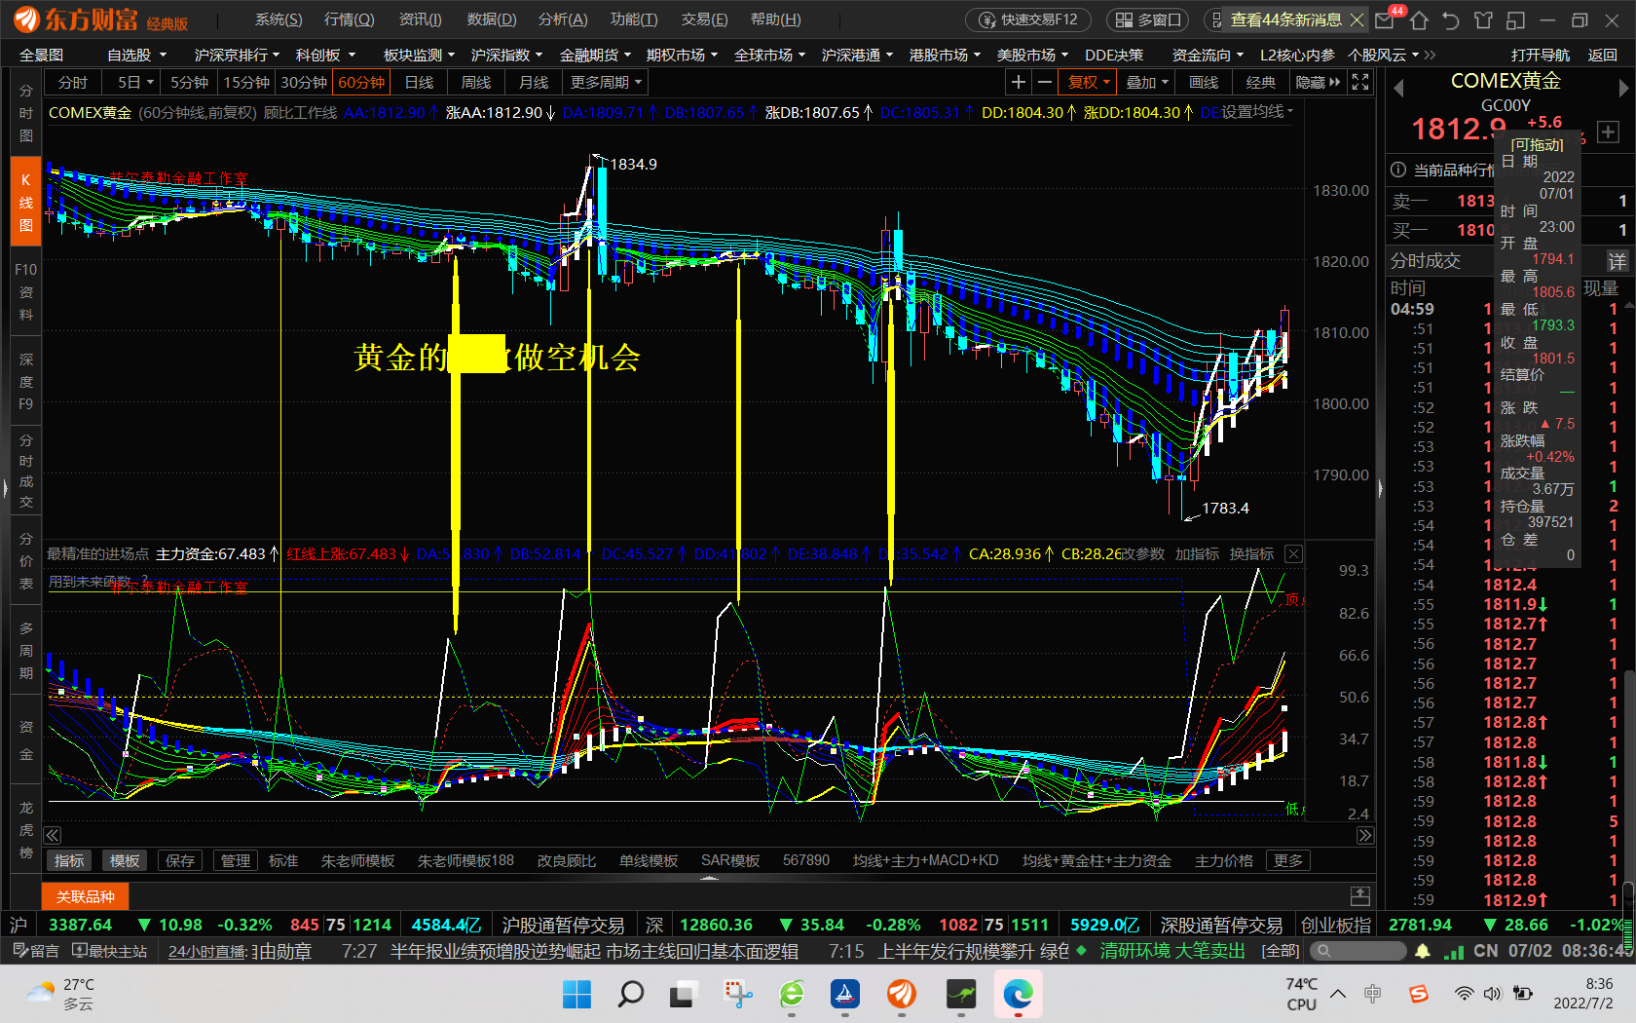Click the undo back arrow icon
Screen dimensions: 1636x1023
pyautogui.click(x=1451, y=20)
